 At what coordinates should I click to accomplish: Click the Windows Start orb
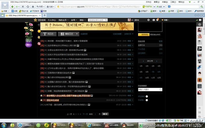click(4, 125)
